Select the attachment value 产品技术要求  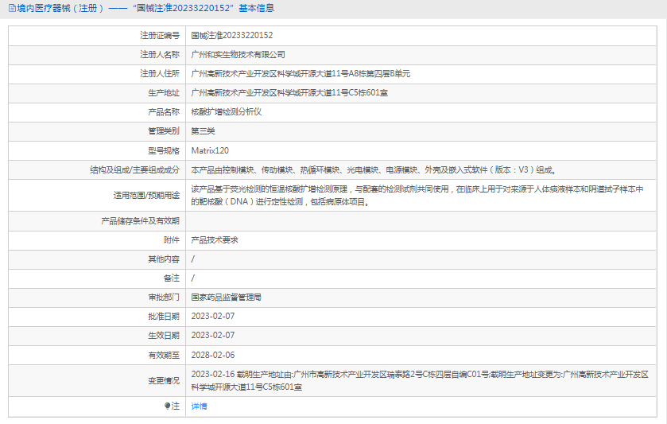(215, 240)
